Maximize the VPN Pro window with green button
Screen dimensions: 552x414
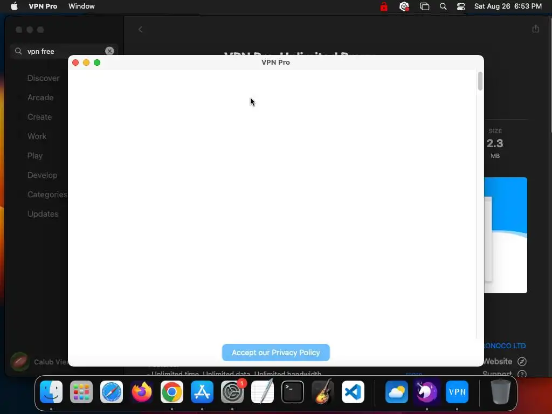pos(97,63)
